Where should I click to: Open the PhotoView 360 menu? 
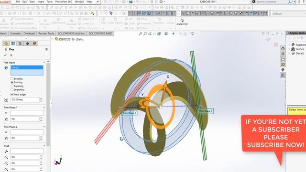pyautogui.click(x=64, y=1)
